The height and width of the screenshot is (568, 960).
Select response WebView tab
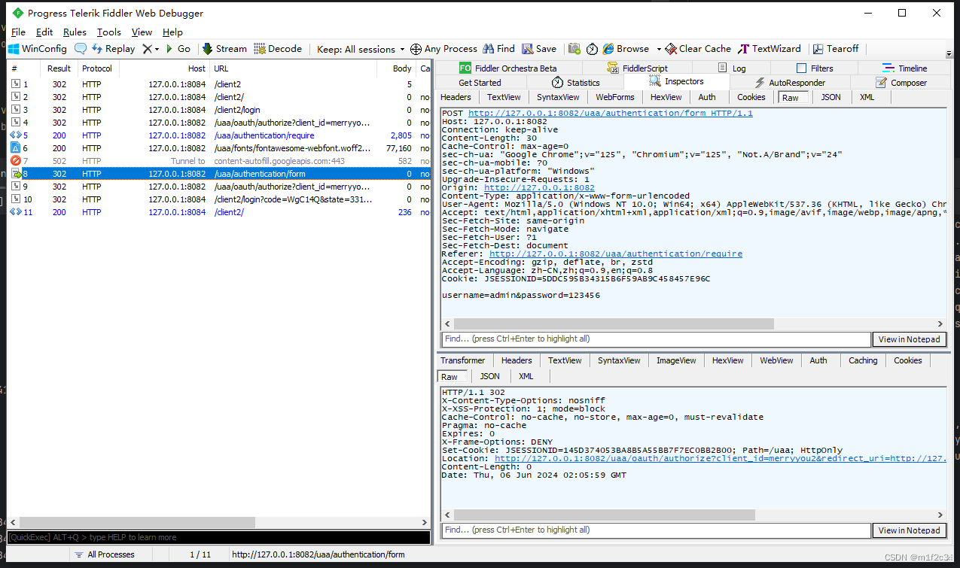click(x=776, y=360)
